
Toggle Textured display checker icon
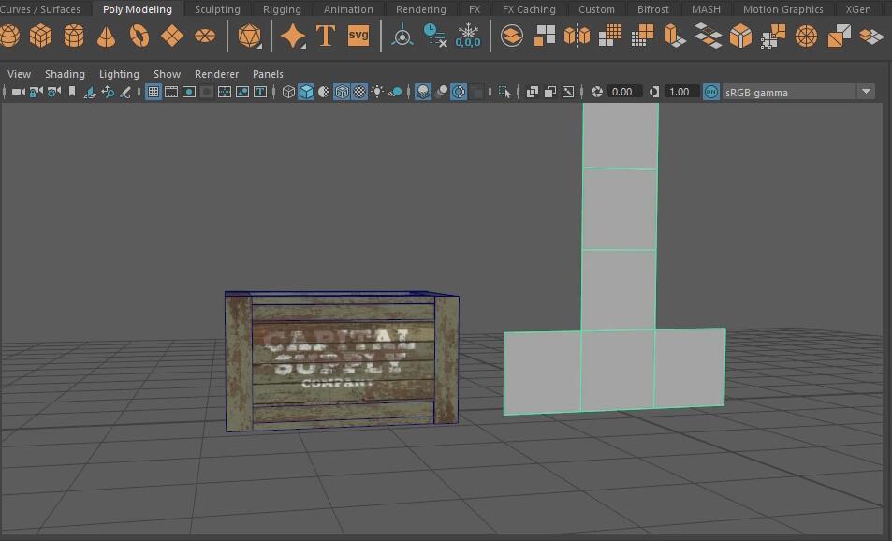[x=359, y=92]
